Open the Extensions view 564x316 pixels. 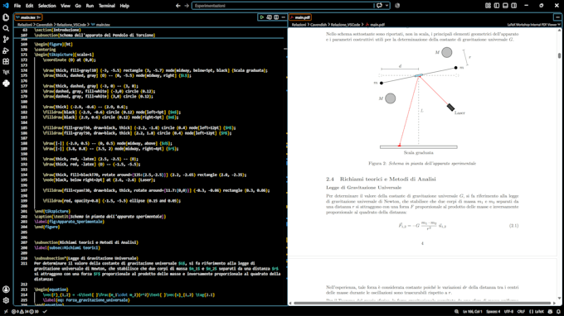[6, 61]
